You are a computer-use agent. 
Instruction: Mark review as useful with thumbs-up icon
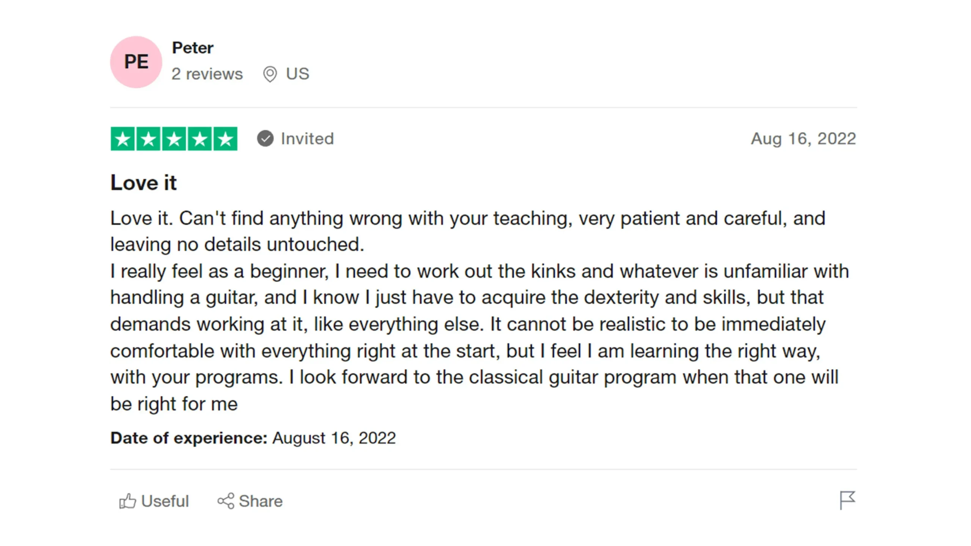(x=127, y=501)
